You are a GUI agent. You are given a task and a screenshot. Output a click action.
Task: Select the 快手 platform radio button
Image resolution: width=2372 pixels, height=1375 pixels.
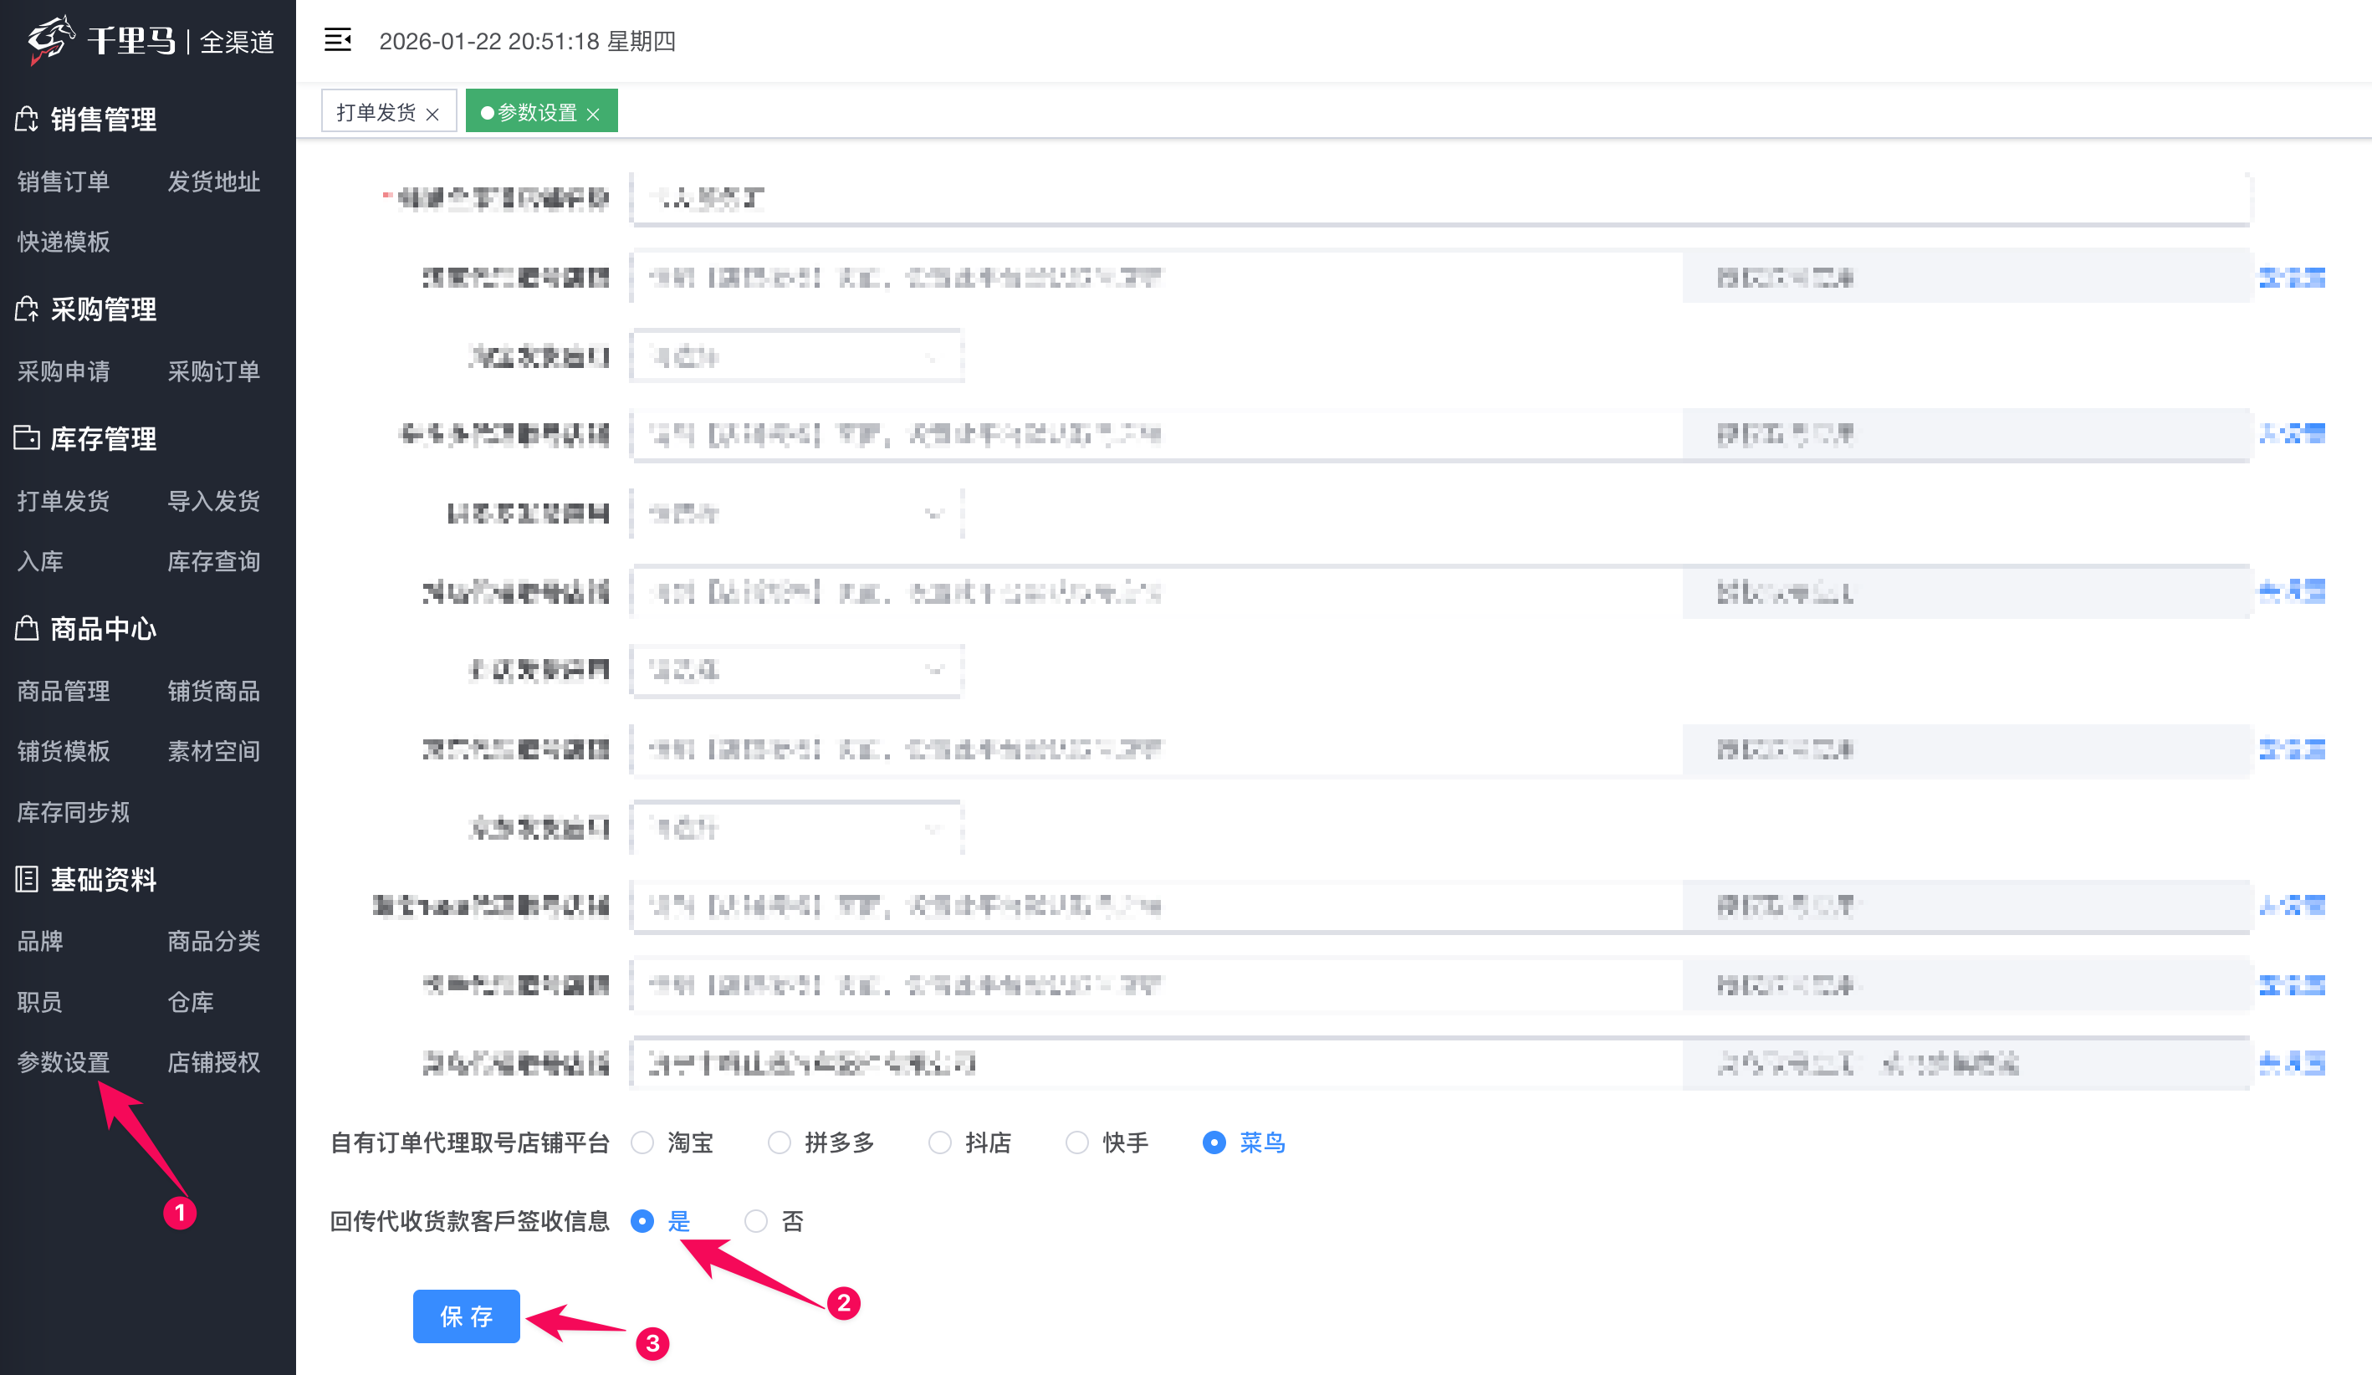pos(1078,1142)
